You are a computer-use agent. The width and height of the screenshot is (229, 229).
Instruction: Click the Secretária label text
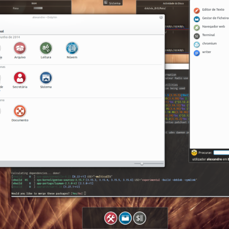coord(20,87)
